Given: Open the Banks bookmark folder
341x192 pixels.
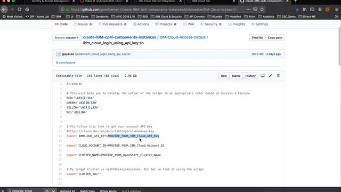Looking at the screenshot, I should (82, 17).
